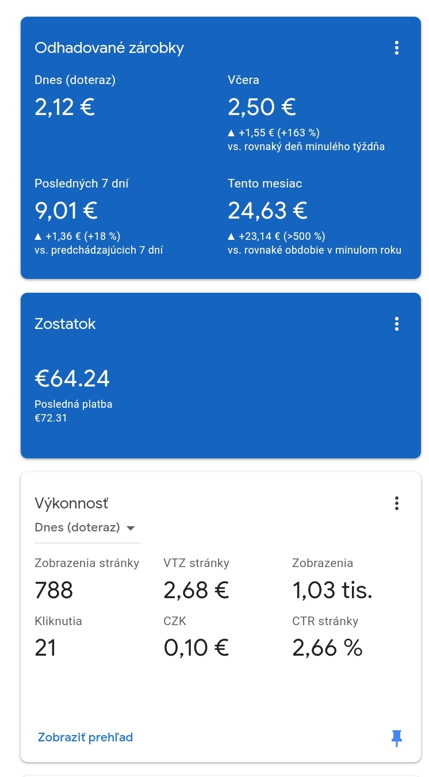Image resolution: width=429 pixels, height=777 pixels.
Task: Tap this month's earnings 24,63 €
Action: tap(267, 210)
